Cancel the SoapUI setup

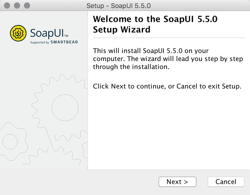(226, 182)
